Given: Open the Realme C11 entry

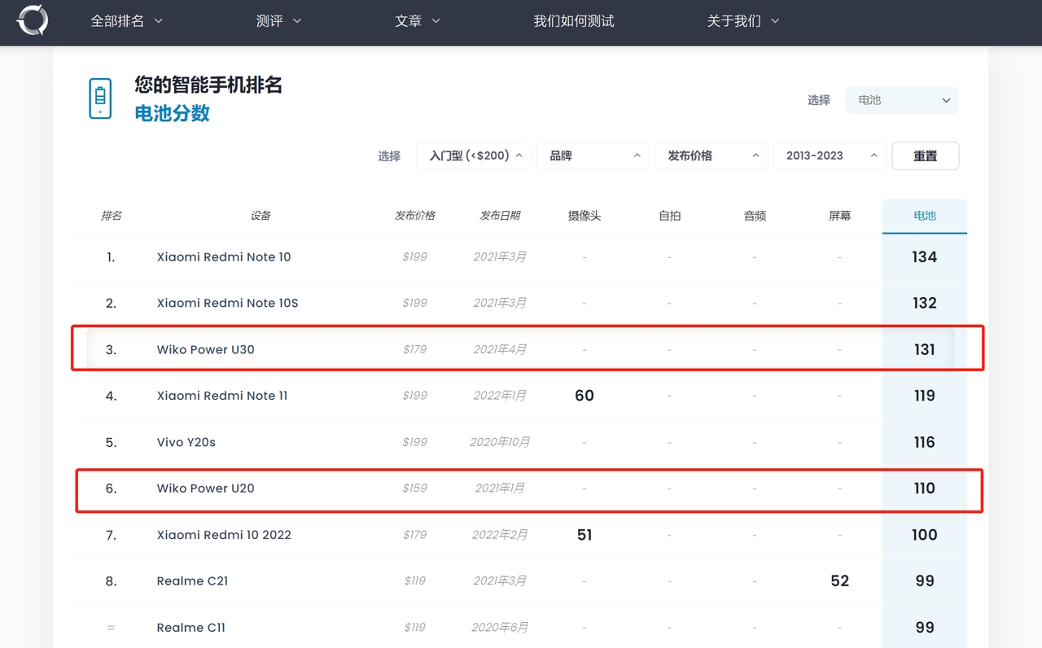Looking at the screenshot, I should [x=191, y=628].
